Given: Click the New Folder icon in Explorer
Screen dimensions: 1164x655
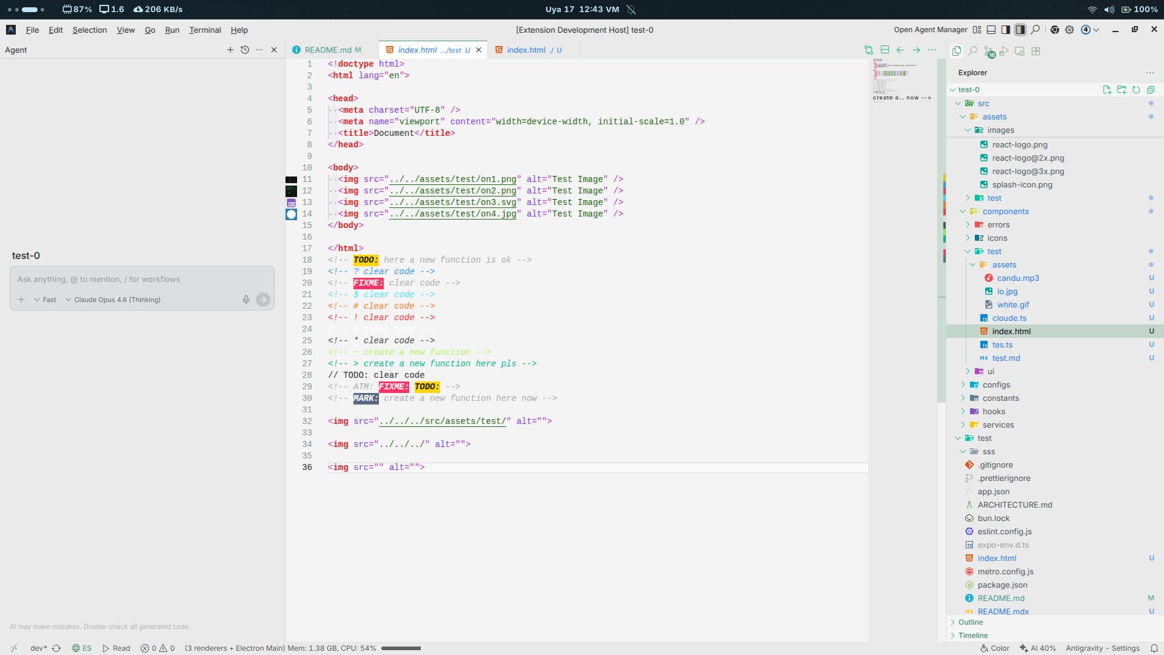Looking at the screenshot, I should pyautogui.click(x=1122, y=90).
